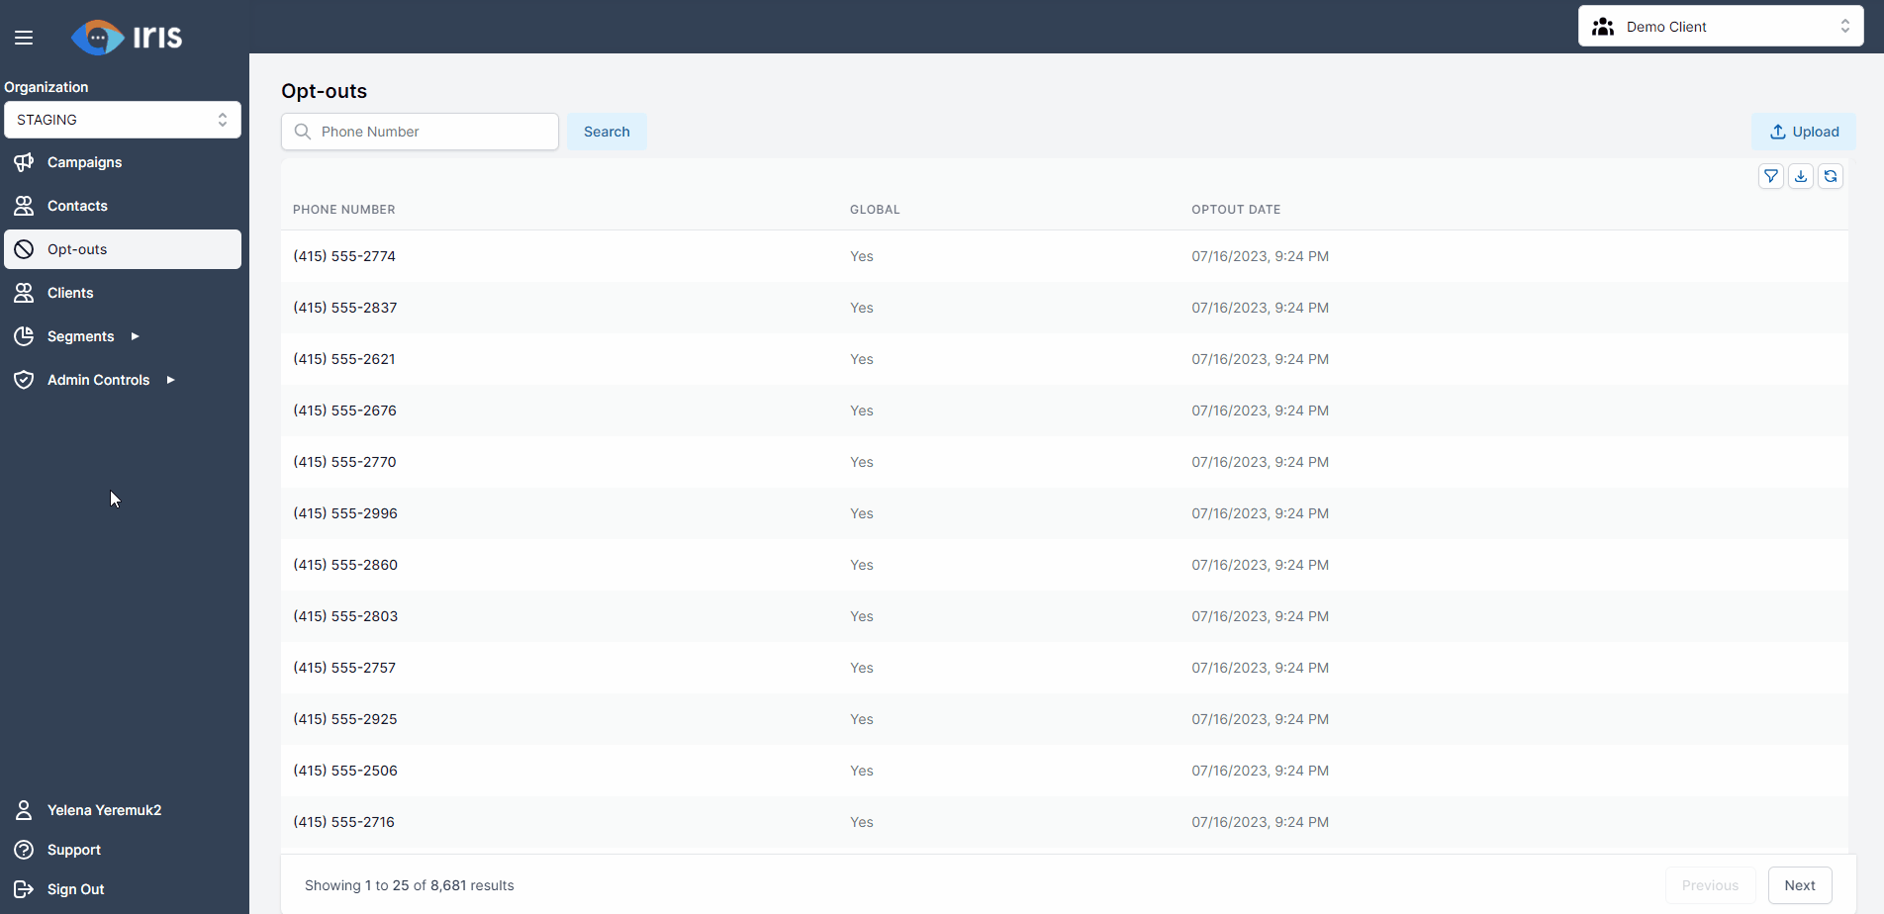Select phone number (415) 555-2506
The height and width of the screenshot is (914, 1884).
pyautogui.click(x=345, y=771)
